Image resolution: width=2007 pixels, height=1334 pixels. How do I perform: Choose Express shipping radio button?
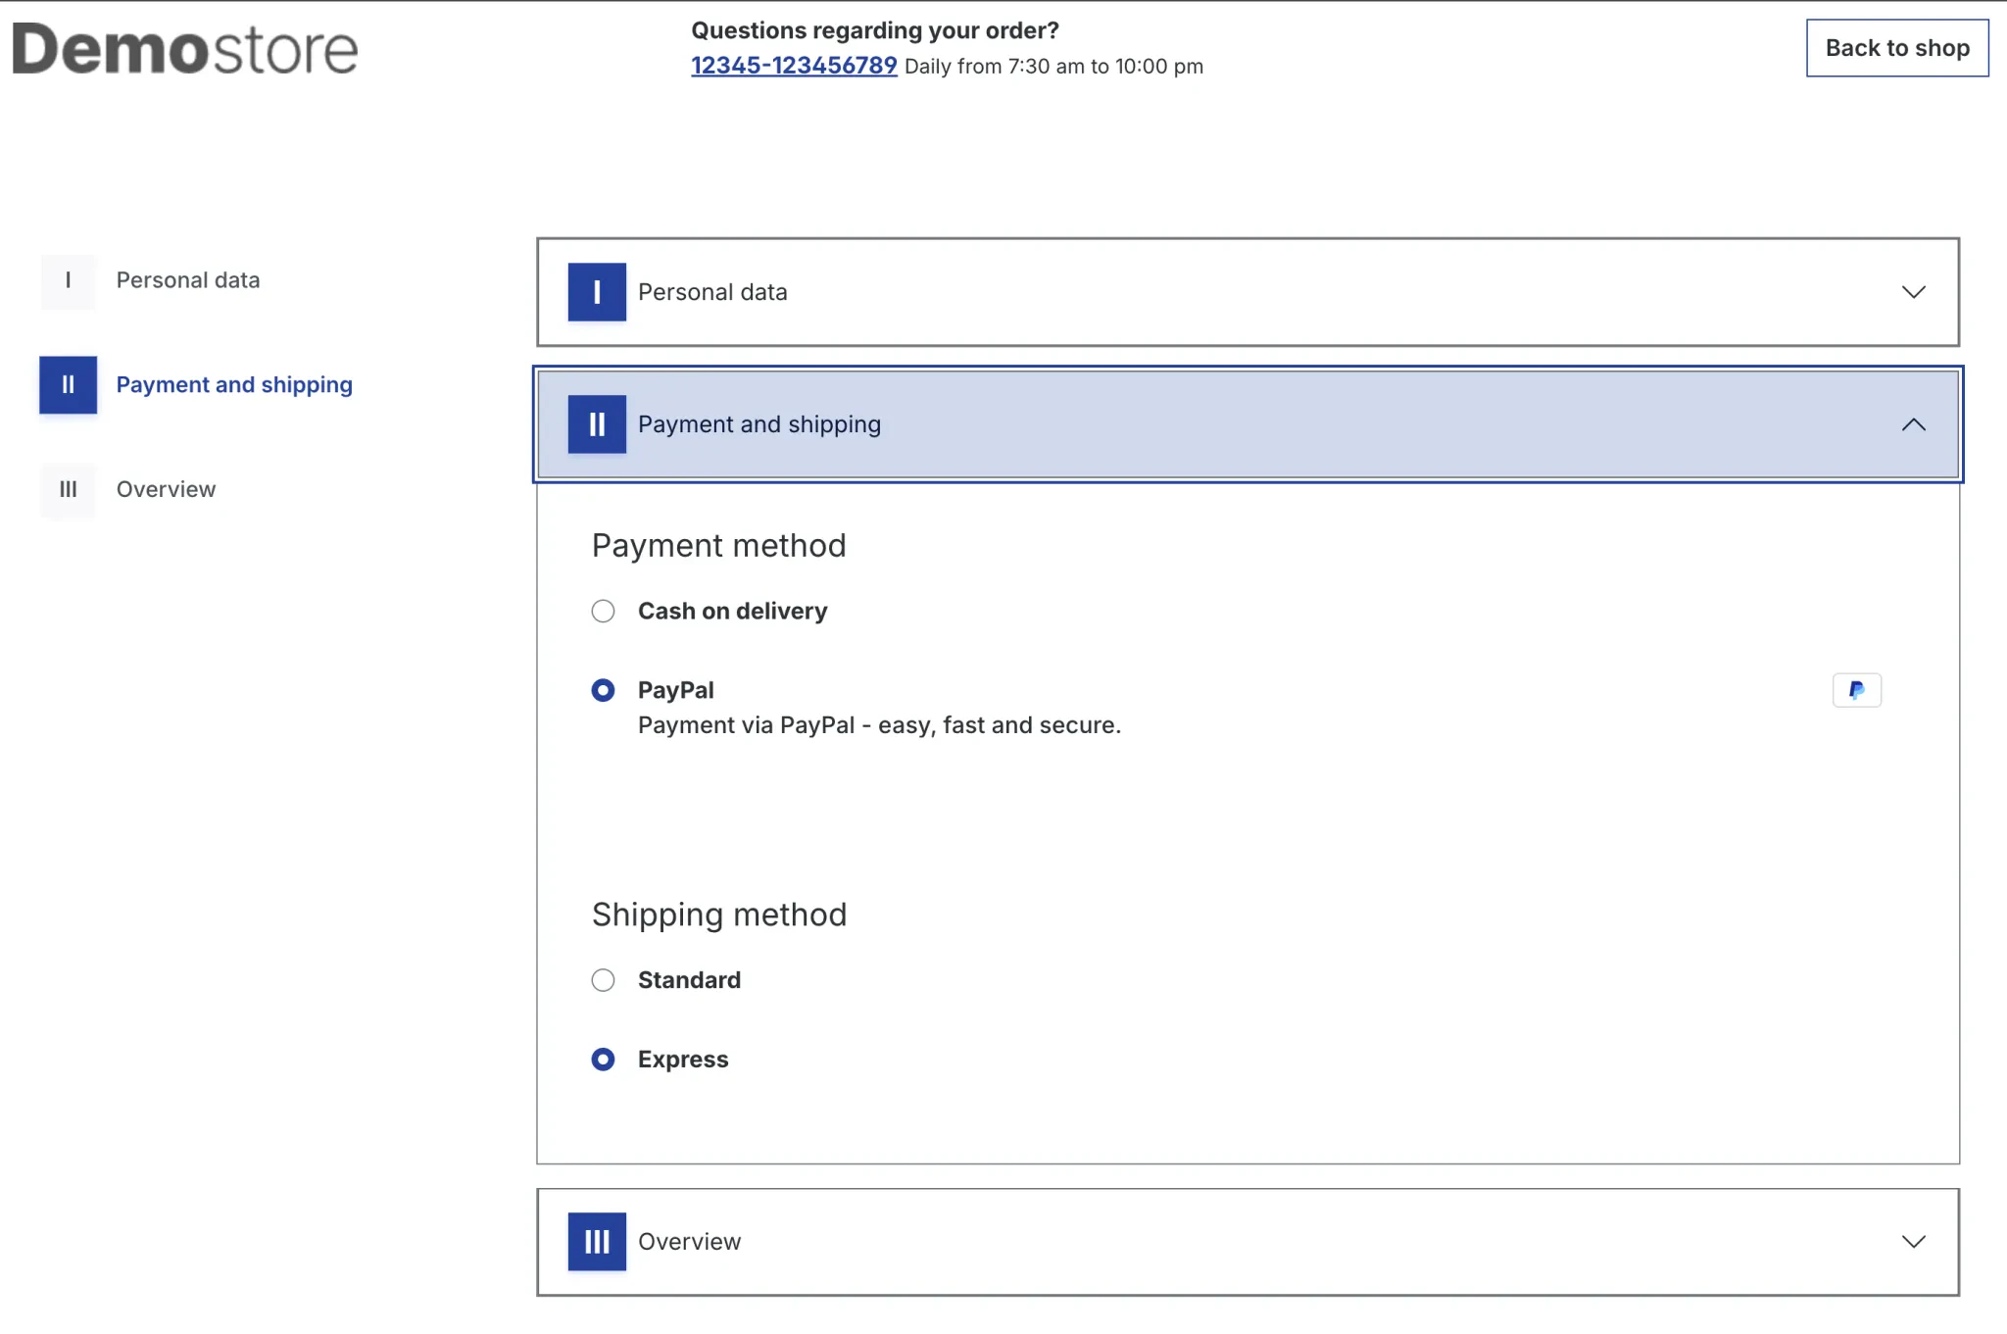pyautogui.click(x=603, y=1060)
